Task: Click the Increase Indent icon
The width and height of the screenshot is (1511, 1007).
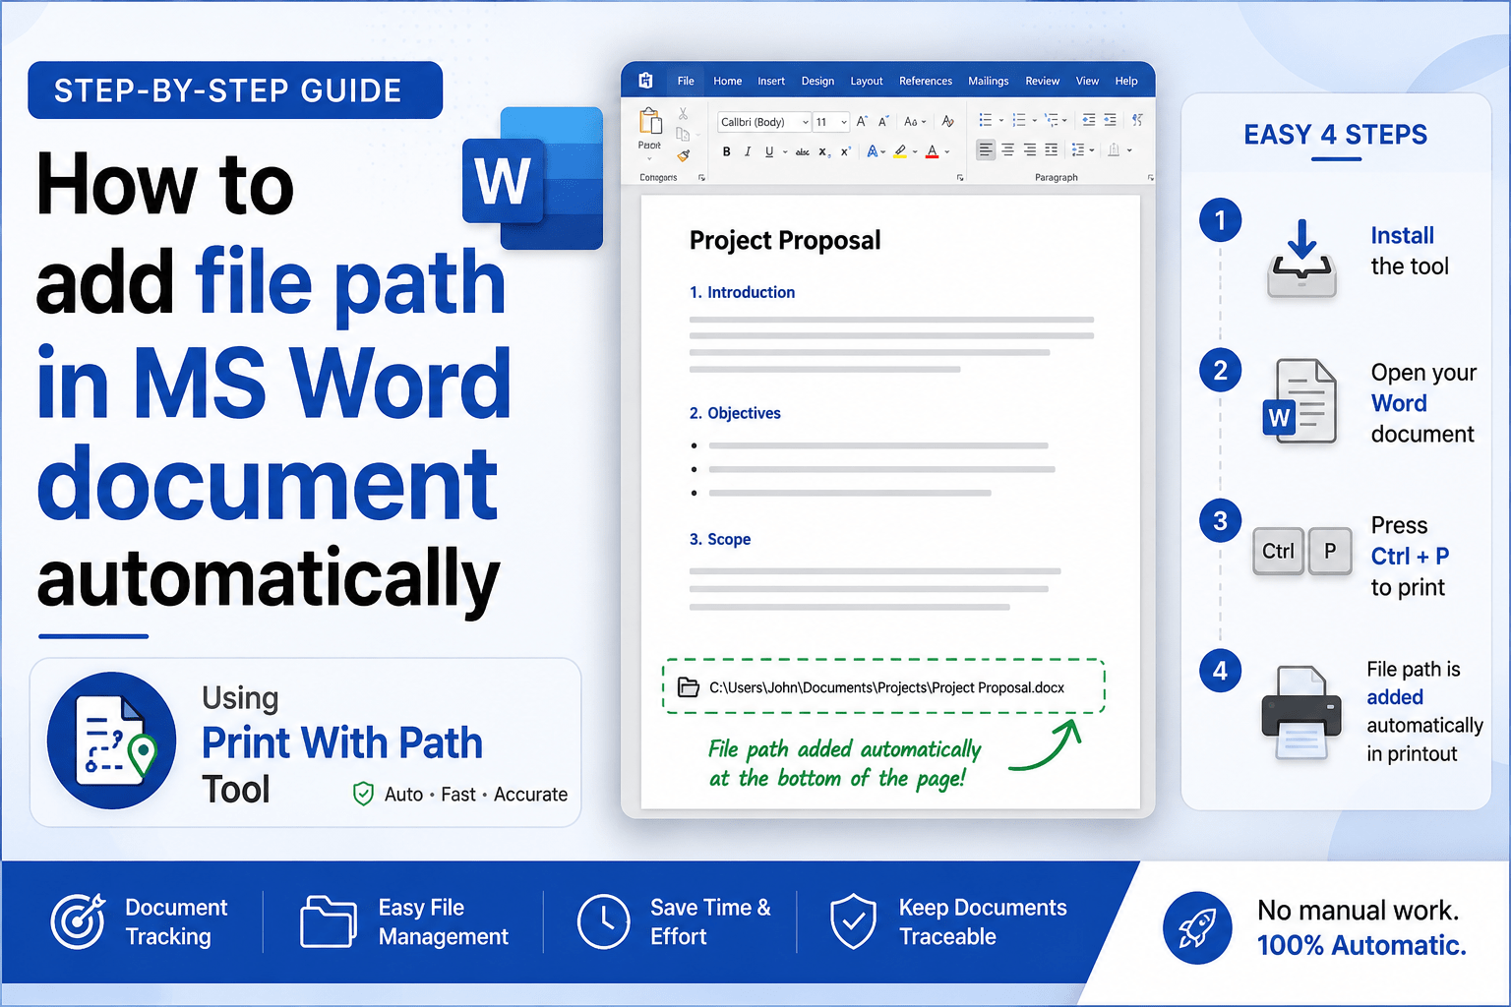Action: tap(1110, 120)
